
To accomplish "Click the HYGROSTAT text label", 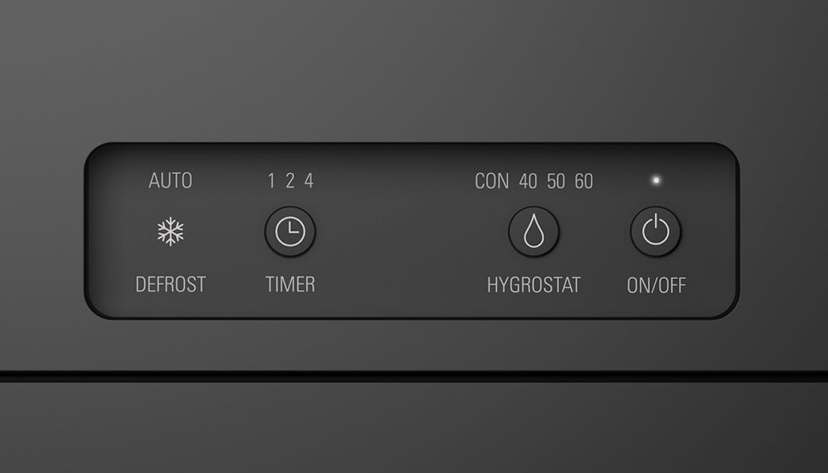I will tap(534, 285).
